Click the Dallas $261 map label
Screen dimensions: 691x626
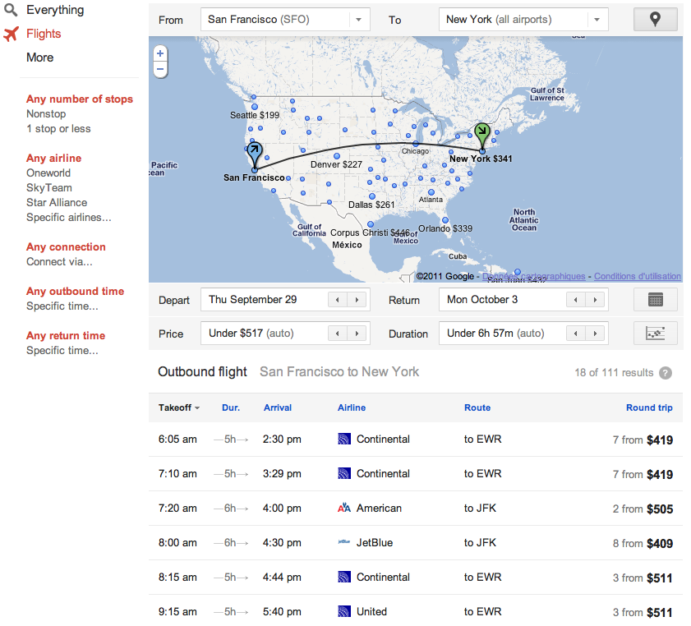coord(371,205)
